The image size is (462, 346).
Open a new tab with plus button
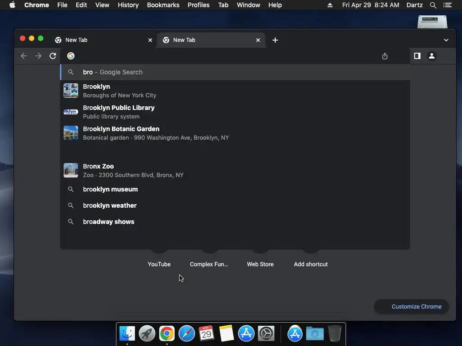coord(275,40)
